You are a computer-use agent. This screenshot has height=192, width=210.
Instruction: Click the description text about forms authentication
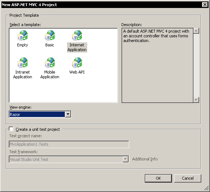156,36
